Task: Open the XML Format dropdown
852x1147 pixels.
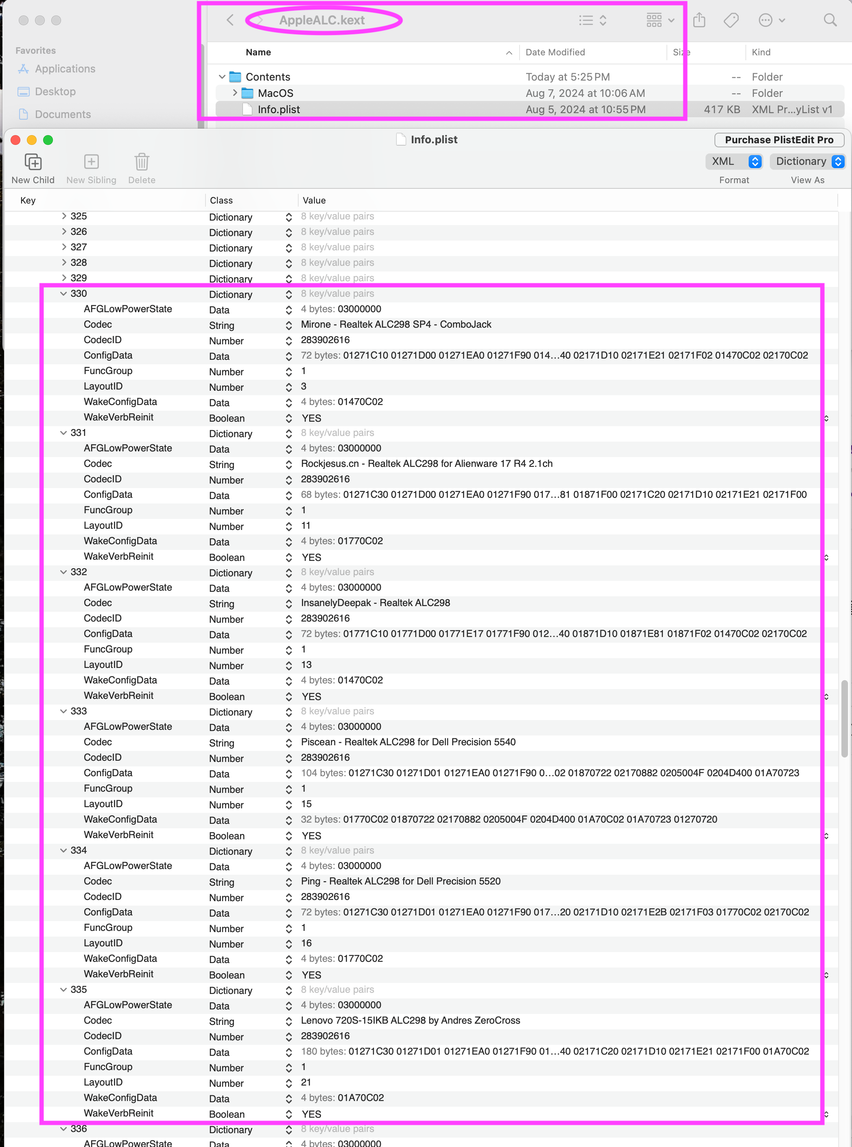Action: (x=734, y=162)
